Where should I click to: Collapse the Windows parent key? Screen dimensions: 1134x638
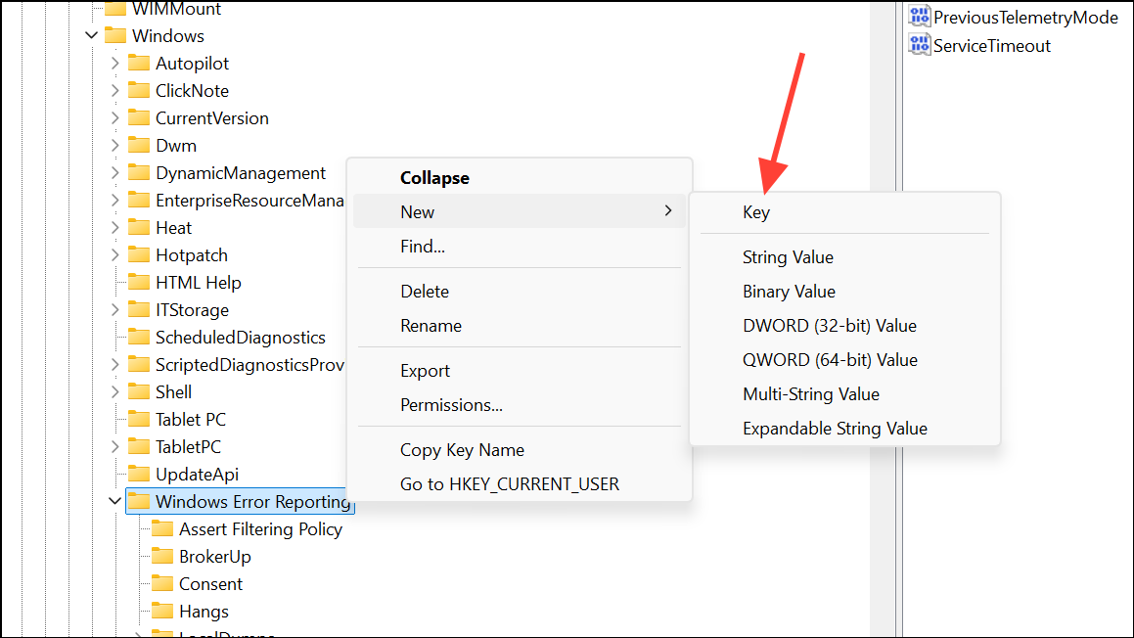(x=92, y=36)
